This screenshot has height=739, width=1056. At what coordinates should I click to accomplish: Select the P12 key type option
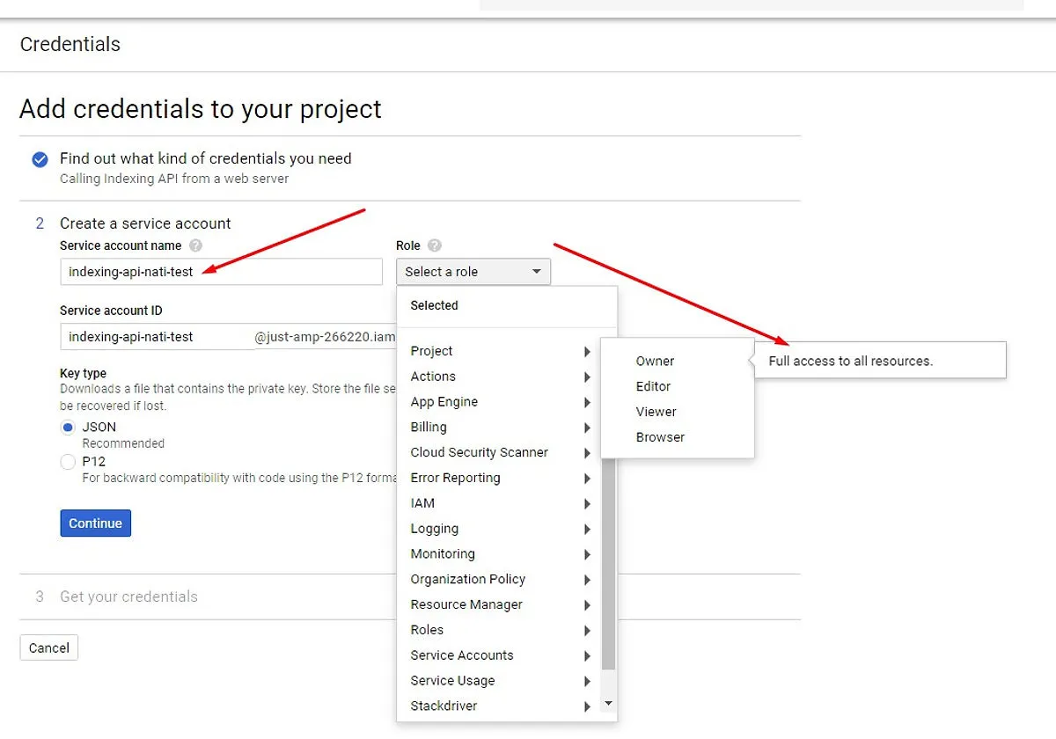[68, 461]
